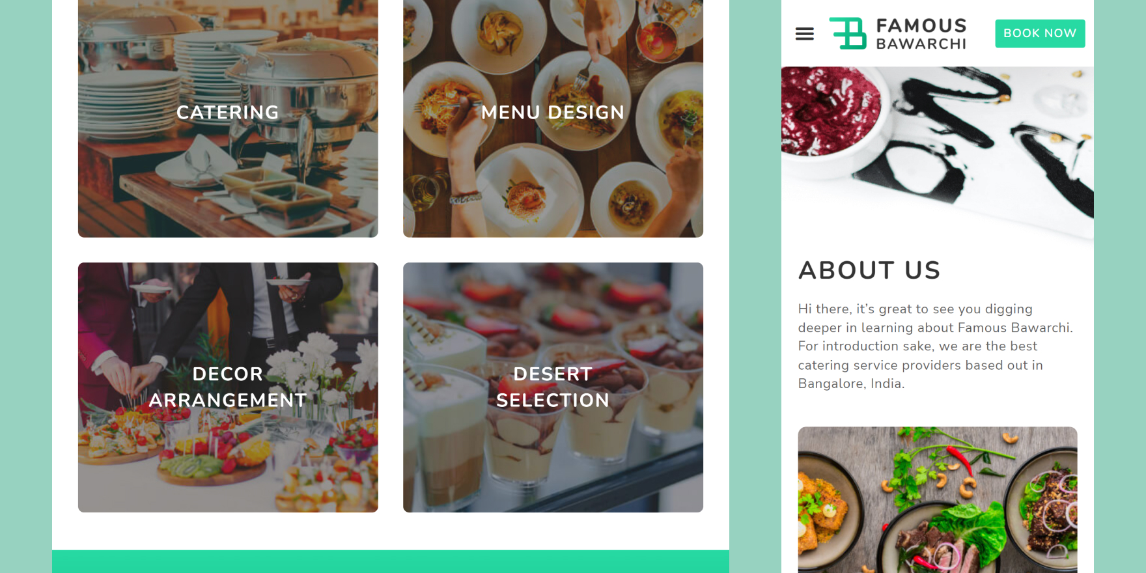This screenshot has width=1146, height=573.
Task: Select the FAMOUS BAWARCHI brand name text
Action: pos(921,34)
